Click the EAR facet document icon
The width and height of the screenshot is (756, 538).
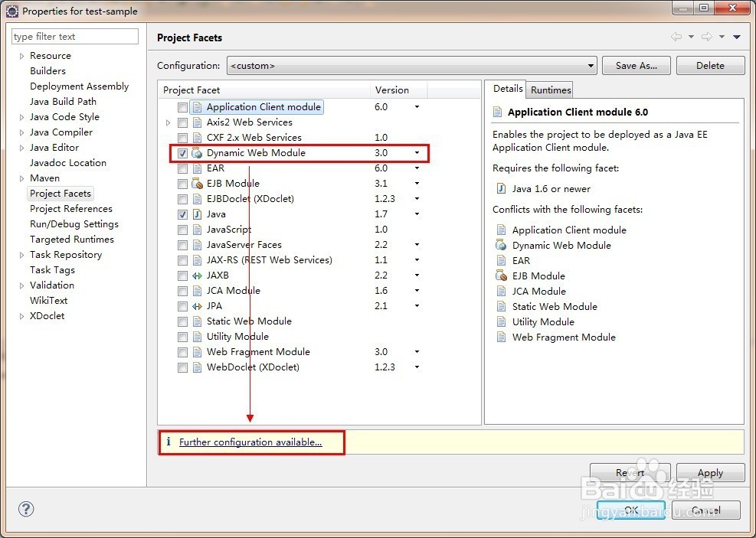(x=197, y=168)
